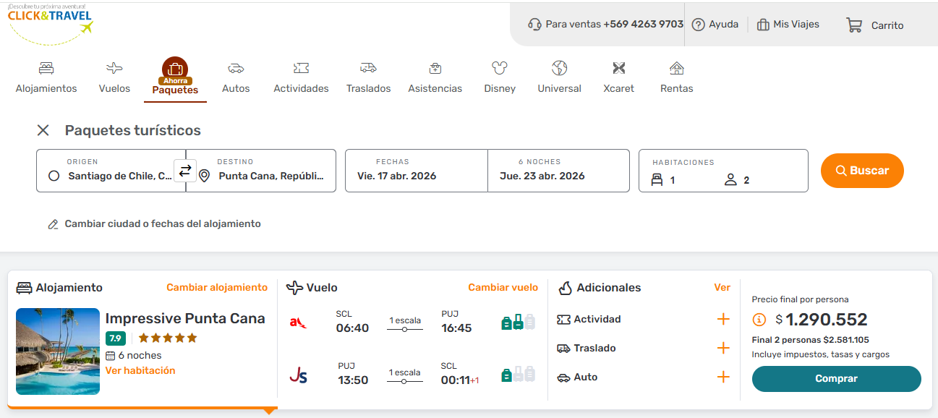
Task: Add a Traslado with the plus icon
Action: 723,349
